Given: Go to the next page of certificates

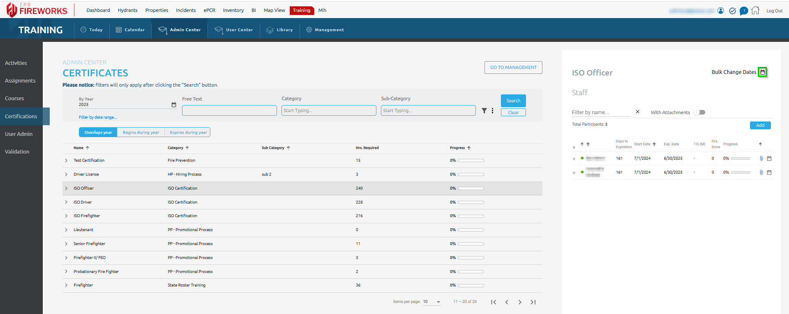Looking at the screenshot, I should [520, 302].
